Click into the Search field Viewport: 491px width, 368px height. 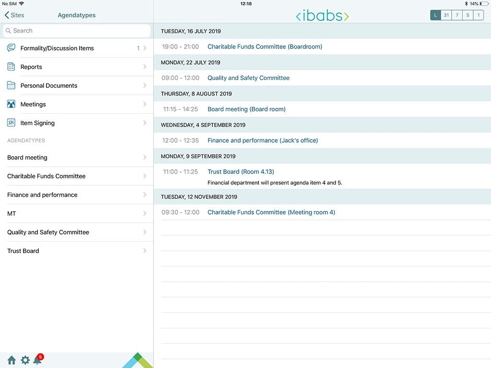(77, 31)
